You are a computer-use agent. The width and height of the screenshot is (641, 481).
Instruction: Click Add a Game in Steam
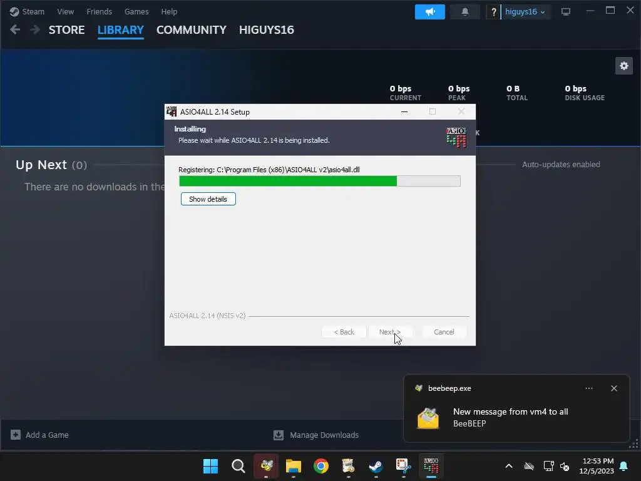pyautogui.click(x=39, y=435)
